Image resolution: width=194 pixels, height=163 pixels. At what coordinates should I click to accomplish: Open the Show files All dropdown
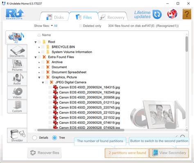pyautogui.click(x=54, y=26)
